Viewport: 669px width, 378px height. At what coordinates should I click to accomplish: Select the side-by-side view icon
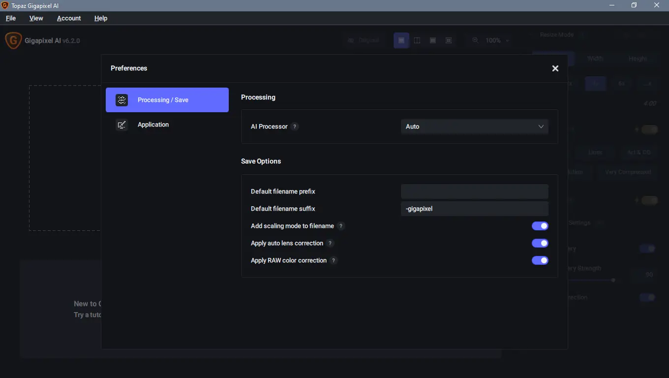[x=433, y=40]
